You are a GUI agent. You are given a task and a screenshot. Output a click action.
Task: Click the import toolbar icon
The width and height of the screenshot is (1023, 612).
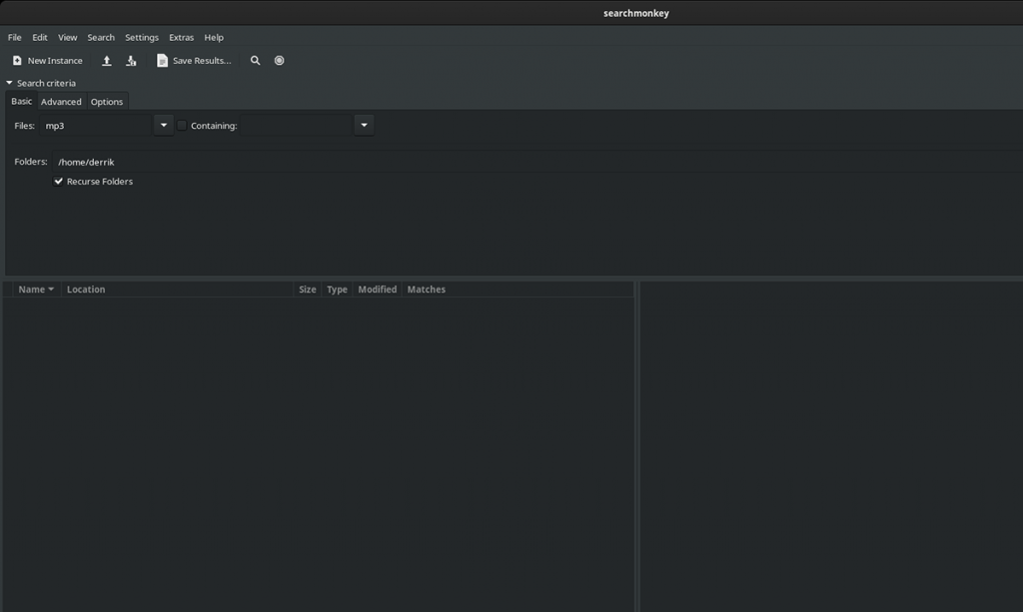pos(131,60)
